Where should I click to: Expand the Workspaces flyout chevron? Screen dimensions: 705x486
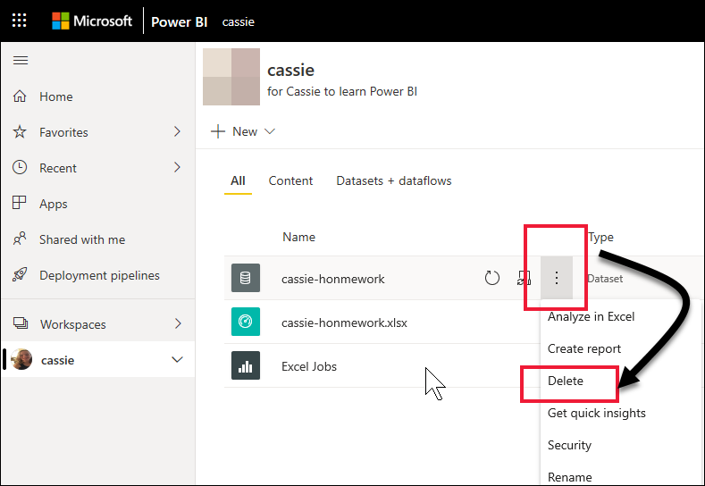pos(178,323)
